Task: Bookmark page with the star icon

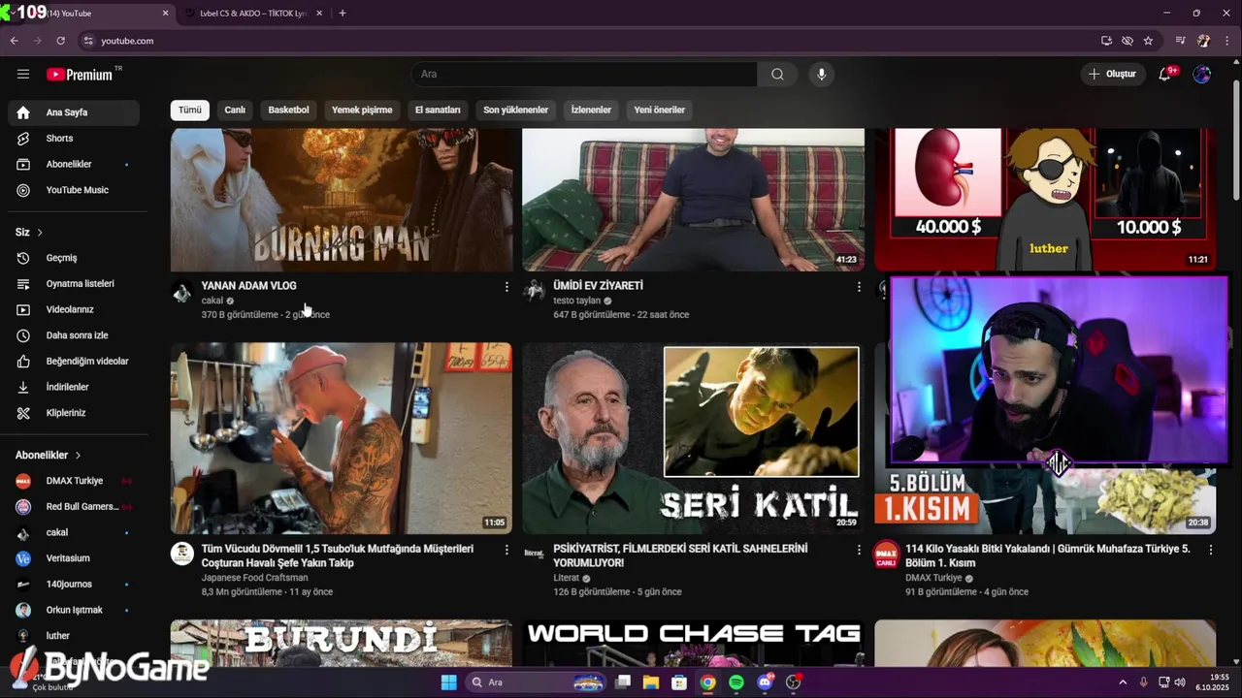Action: point(1148,41)
